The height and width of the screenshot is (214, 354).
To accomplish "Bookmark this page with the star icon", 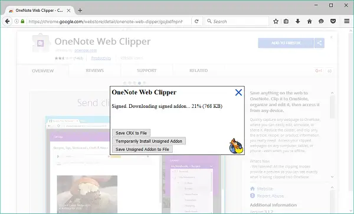I will (x=276, y=21).
